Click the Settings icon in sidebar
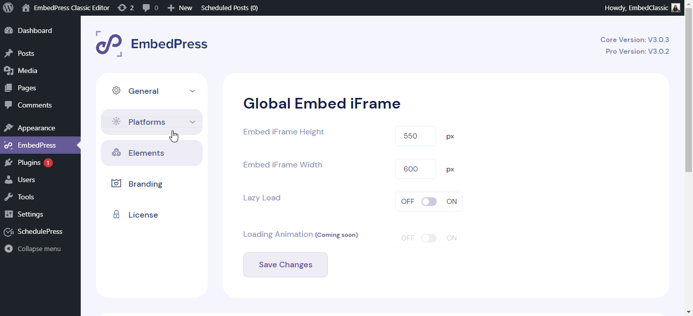This screenshot has height=316, width=693. coord(9,214)
